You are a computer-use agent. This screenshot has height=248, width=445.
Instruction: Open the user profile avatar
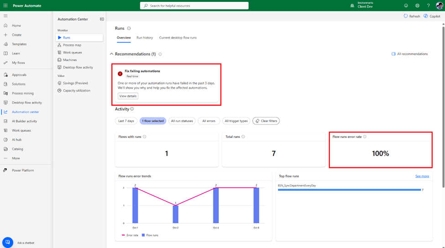439,5
